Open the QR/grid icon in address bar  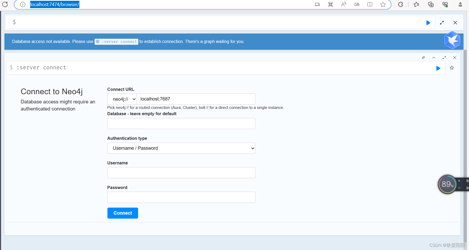click(x=330, y=4)
